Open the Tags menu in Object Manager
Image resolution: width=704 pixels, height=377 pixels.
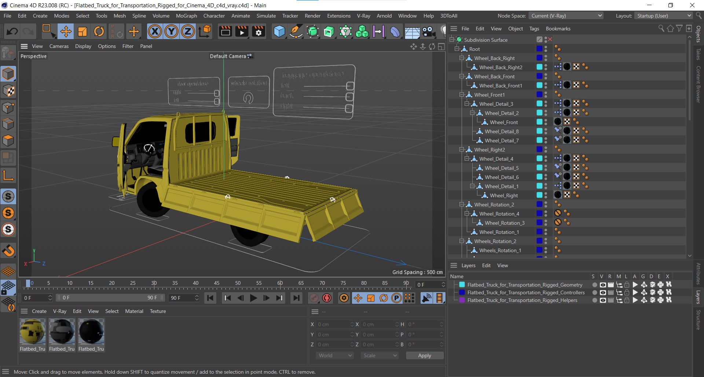[x=534, y=29]
